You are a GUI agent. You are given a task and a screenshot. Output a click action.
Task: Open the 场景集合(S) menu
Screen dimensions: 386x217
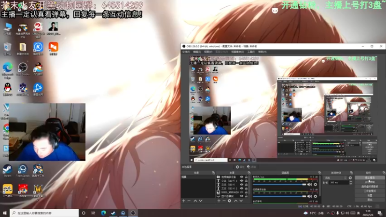(237, 52)
